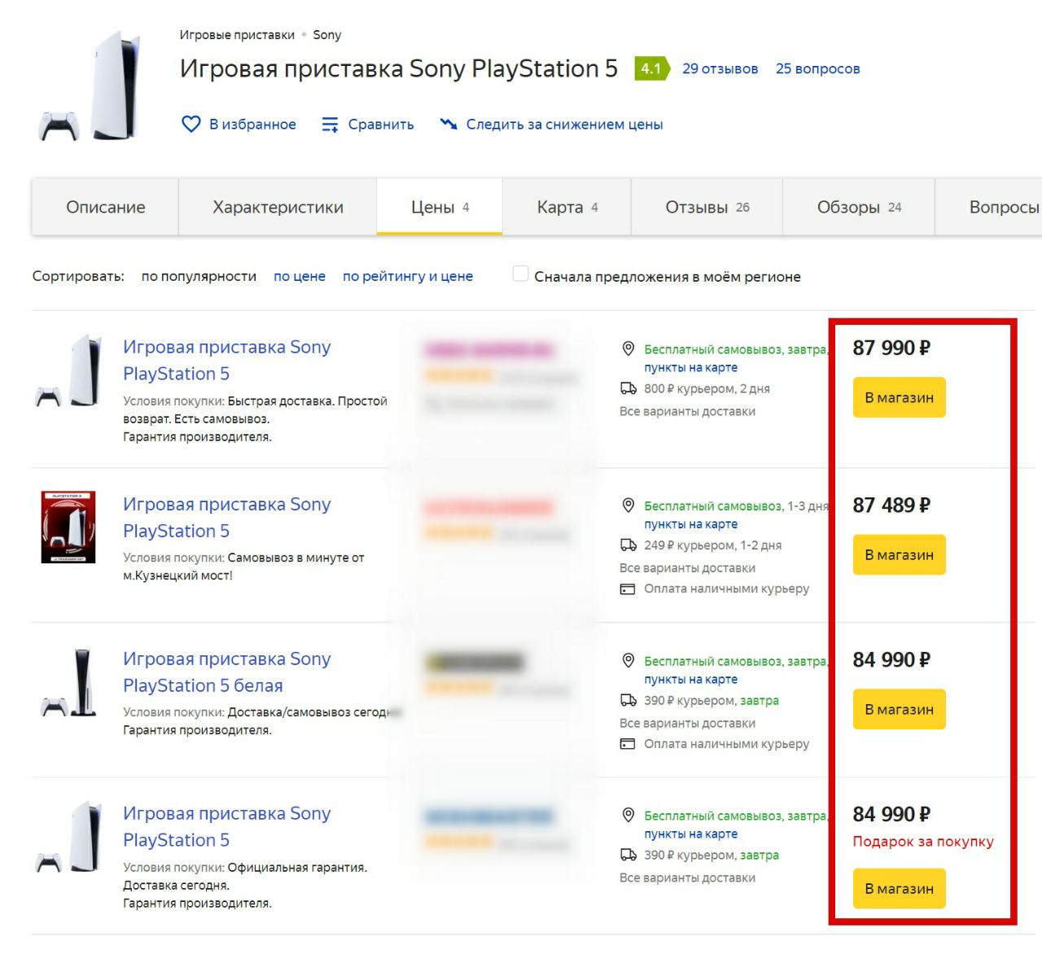Click truck icon in Подарок за покупку offer
Image resolution: width=1042 pixels, height=972 pixels.
[x=628, y=855]
